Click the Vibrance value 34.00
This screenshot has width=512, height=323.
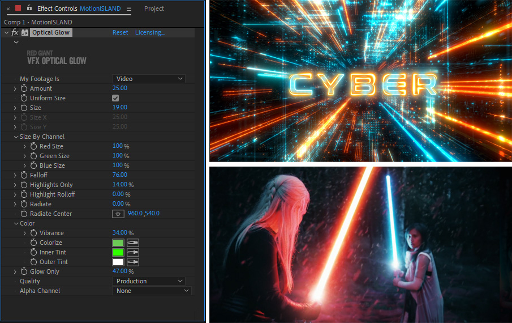120,232
